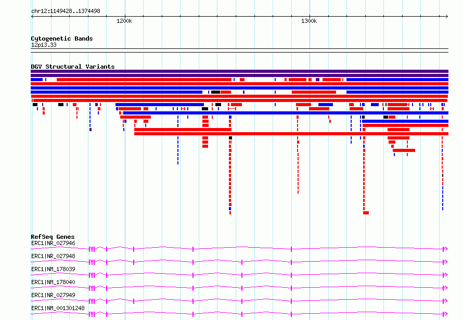Select the 1200k ruler position label

[124, 21]
